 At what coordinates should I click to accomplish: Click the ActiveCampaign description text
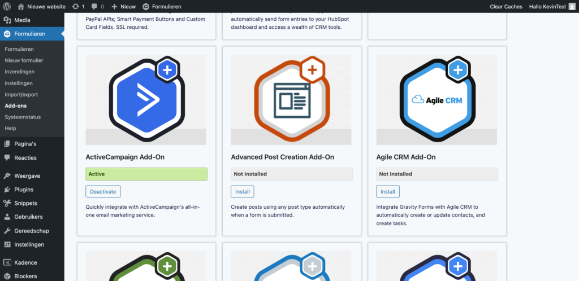143,211
